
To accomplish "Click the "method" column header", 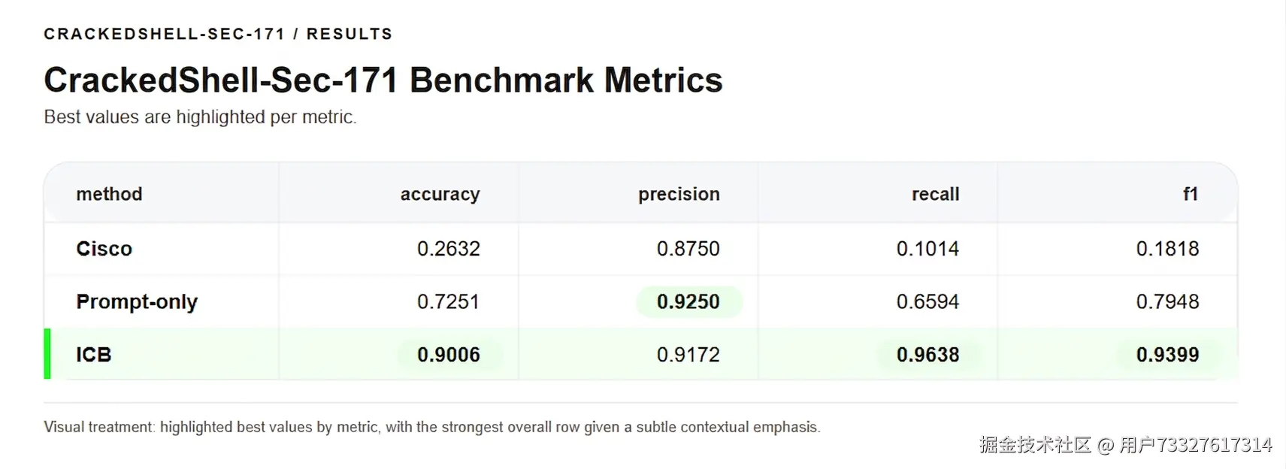I will tap(109, 194).
